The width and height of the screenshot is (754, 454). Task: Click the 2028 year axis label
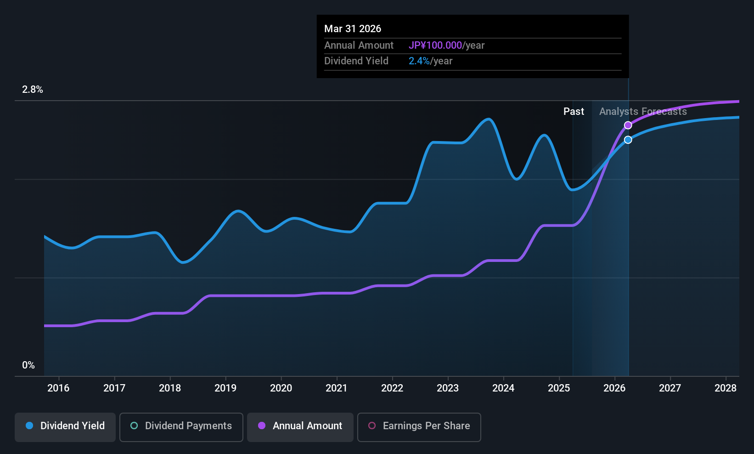(726, 388)
